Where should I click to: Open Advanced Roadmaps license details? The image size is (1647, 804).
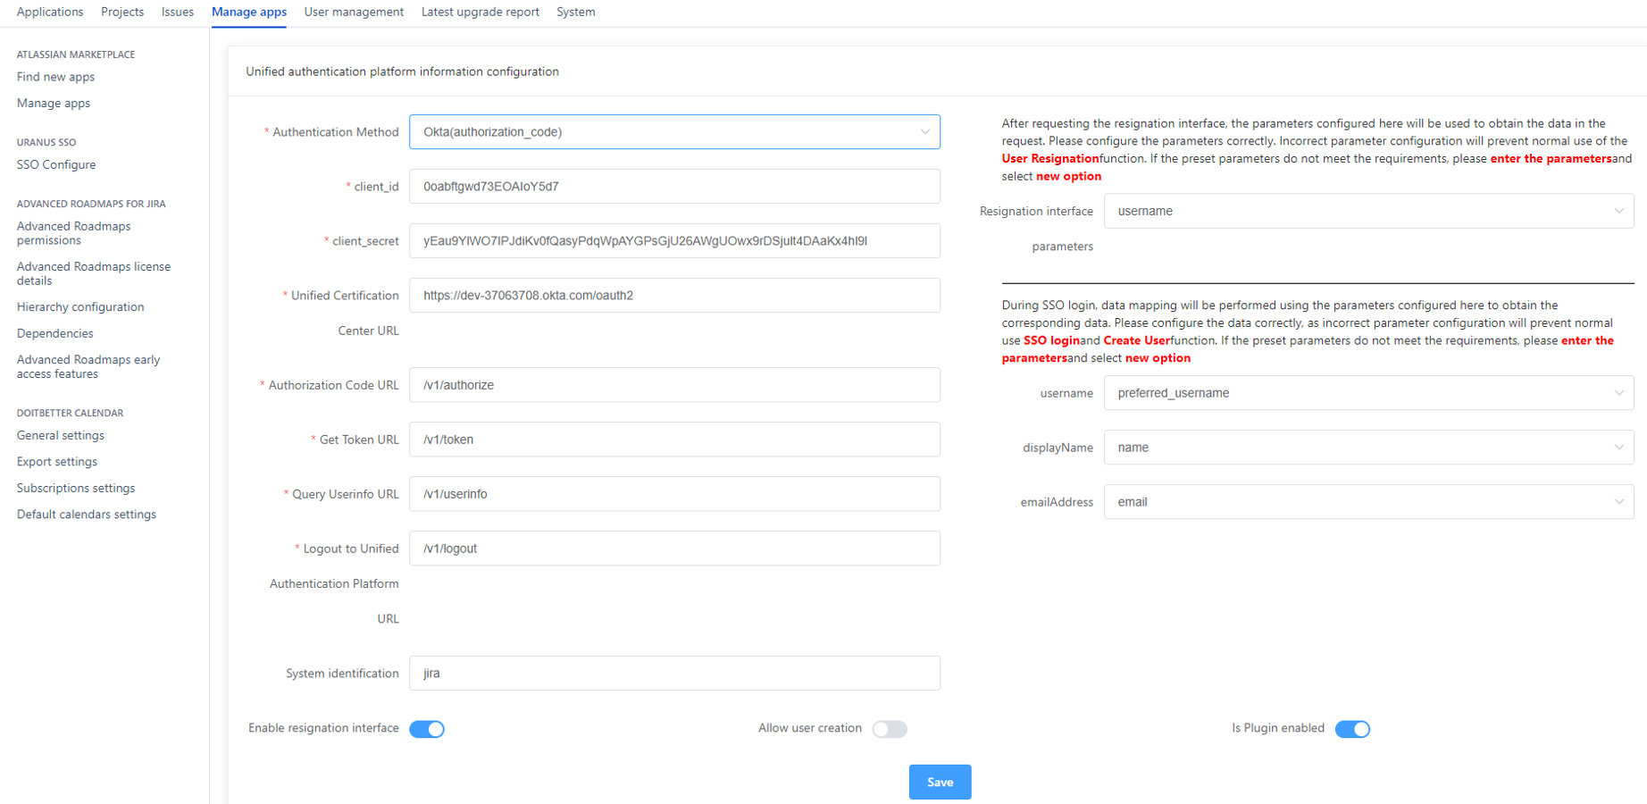tap(93, 273)
